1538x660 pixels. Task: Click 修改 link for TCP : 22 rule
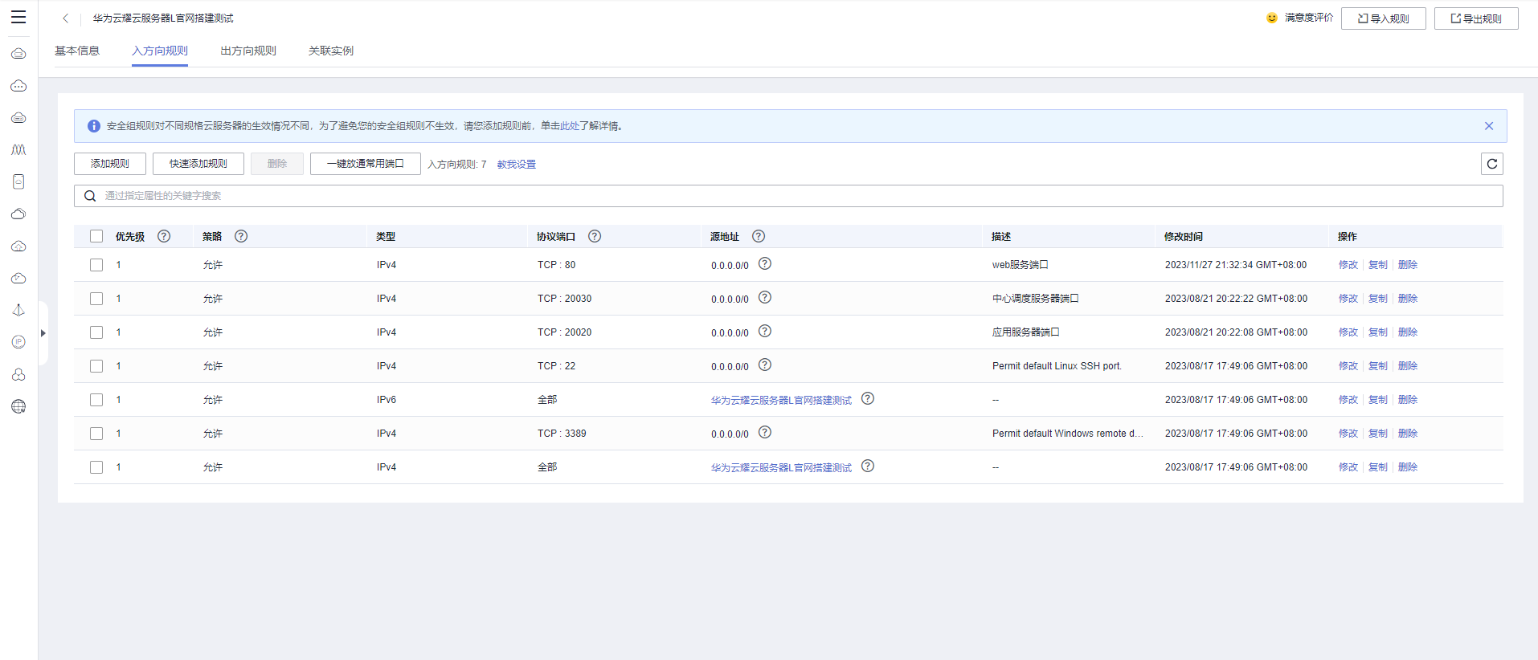[x=1348, y=366]
